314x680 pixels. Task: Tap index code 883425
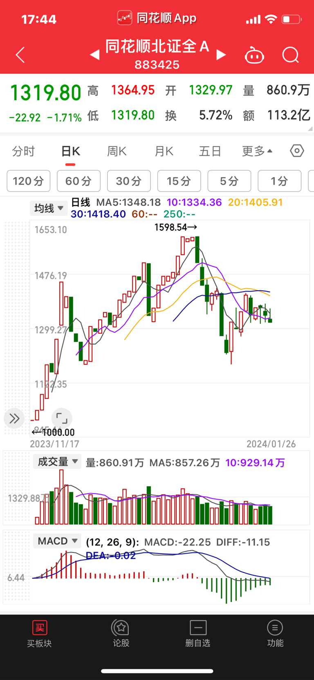pos(157,65)
